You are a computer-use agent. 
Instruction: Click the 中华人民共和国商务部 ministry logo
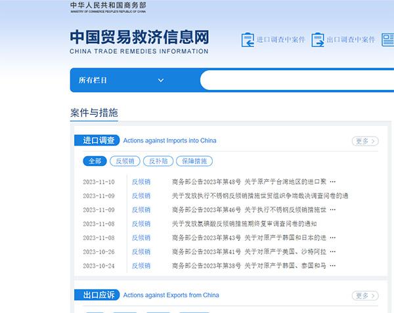pos(108,7)
